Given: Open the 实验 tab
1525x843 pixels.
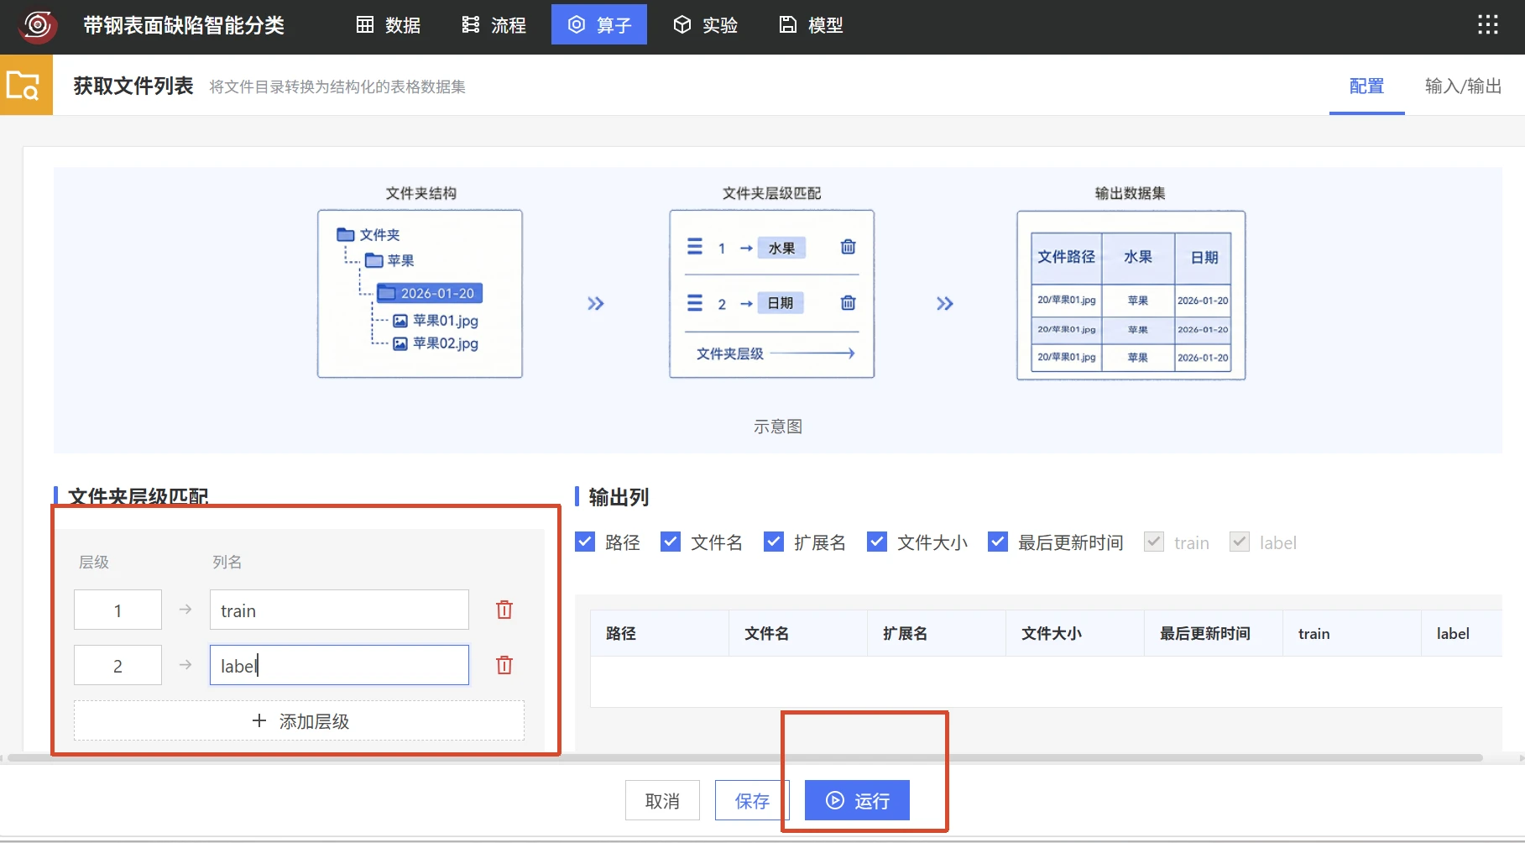Looking at the screenshot, I should (705, 25).
